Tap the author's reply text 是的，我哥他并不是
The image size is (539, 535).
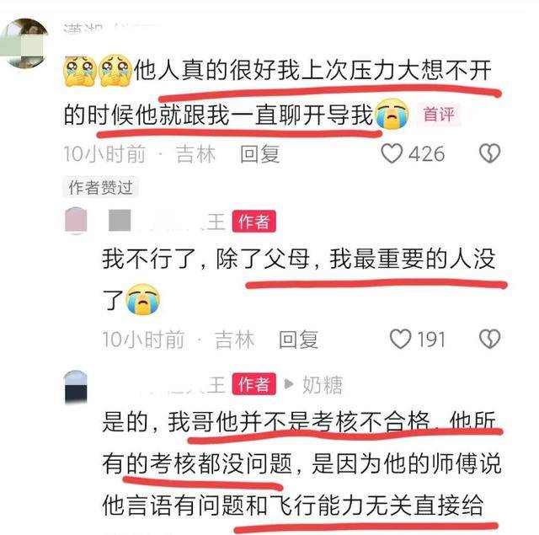coord(206,421)
